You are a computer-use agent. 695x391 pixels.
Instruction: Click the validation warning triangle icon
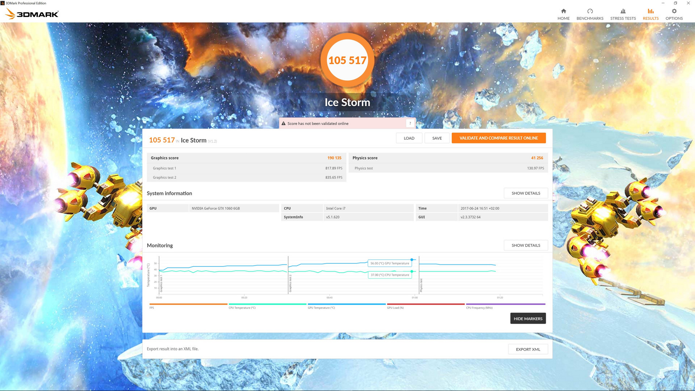283,123
